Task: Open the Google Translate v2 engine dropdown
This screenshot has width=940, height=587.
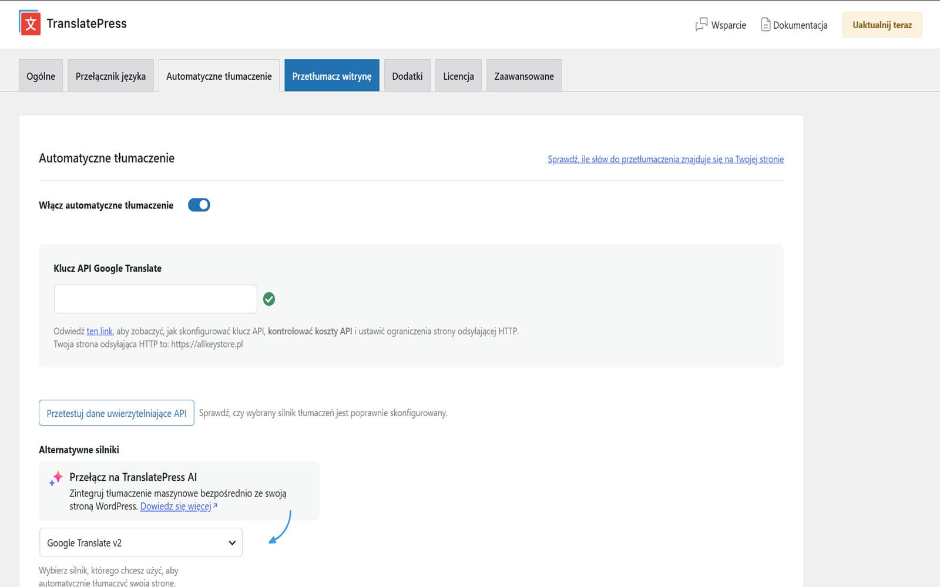Action: 141,542
